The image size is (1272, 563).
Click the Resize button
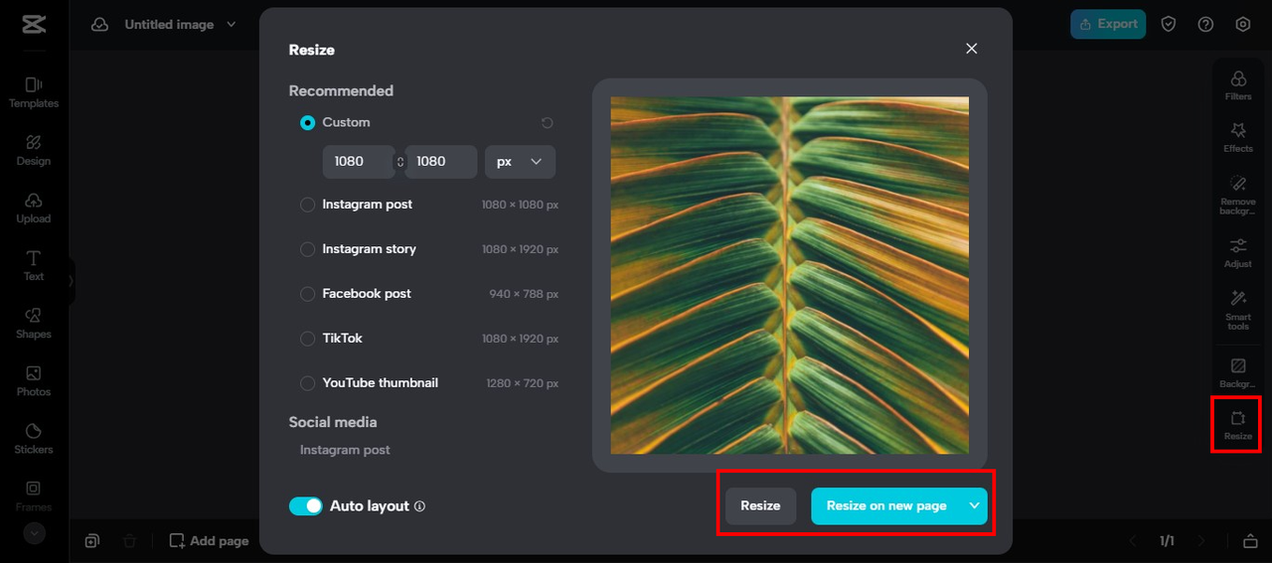(x=760, y=505)
